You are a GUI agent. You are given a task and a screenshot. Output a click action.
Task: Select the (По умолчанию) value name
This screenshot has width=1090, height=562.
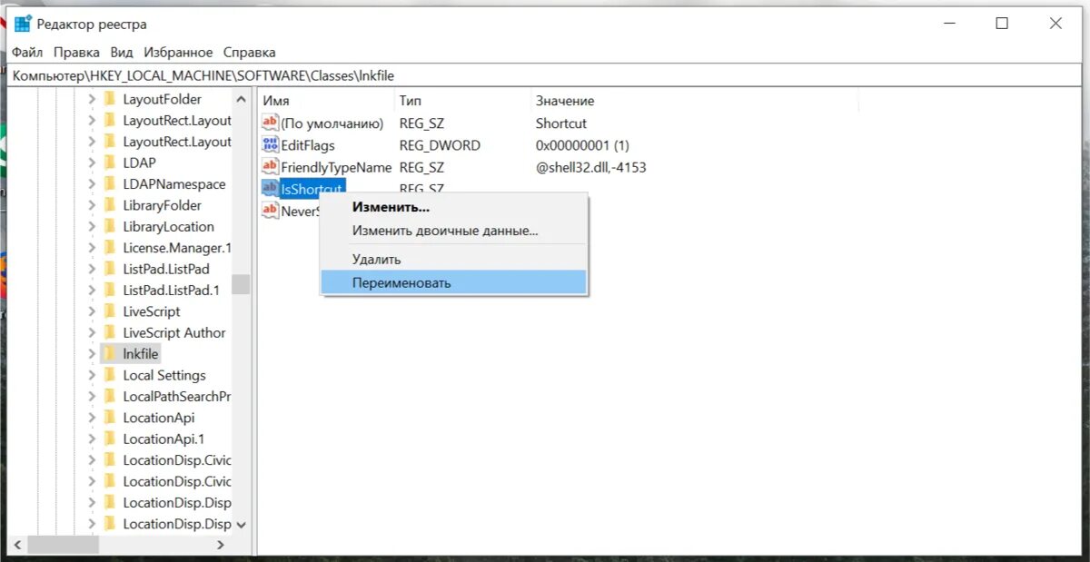[x=332, y=123]
